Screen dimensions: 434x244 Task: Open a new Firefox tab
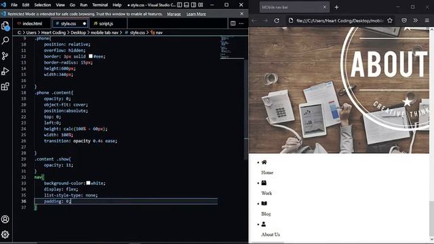tap(336, 7)
